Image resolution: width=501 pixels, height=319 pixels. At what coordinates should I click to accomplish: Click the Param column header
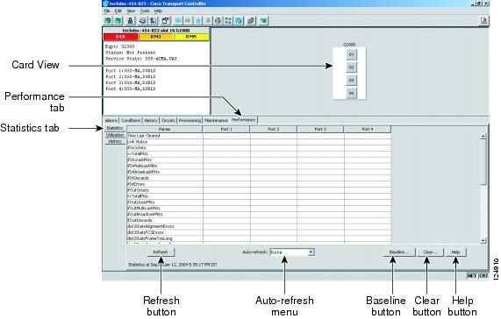click(x=165, y=129)
